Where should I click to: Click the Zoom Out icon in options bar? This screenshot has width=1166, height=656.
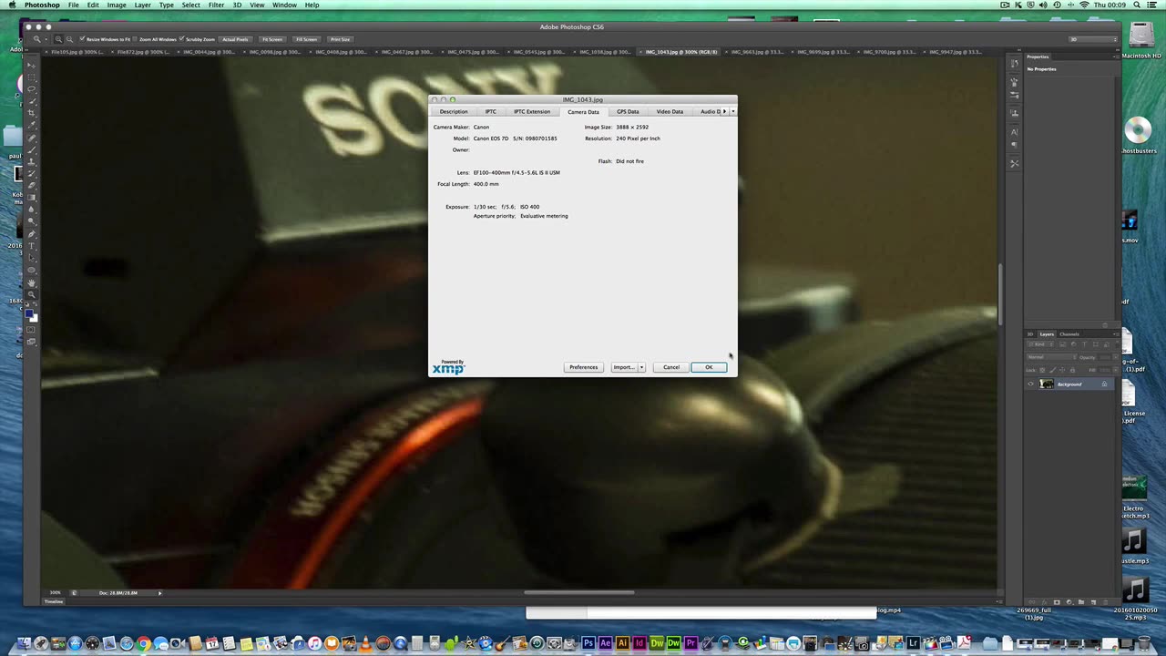[69, 39]
